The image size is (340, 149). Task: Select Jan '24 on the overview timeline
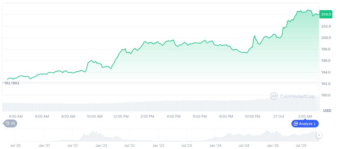pyautogui.click(x=215, y=146)
